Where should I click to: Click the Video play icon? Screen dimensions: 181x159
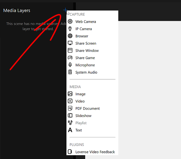70,101
